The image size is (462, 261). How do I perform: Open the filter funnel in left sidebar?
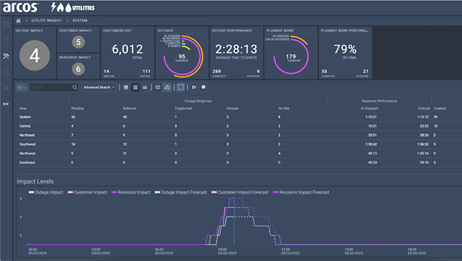pyautogui.click(x=7, y=40)
